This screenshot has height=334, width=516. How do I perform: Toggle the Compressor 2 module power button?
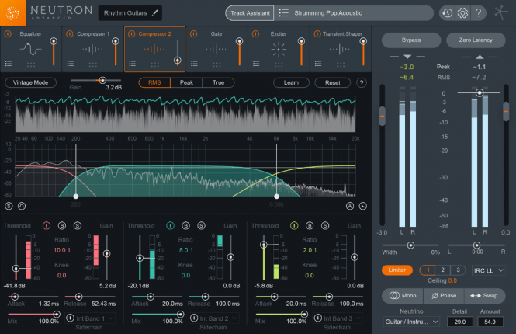pos(132,34)
